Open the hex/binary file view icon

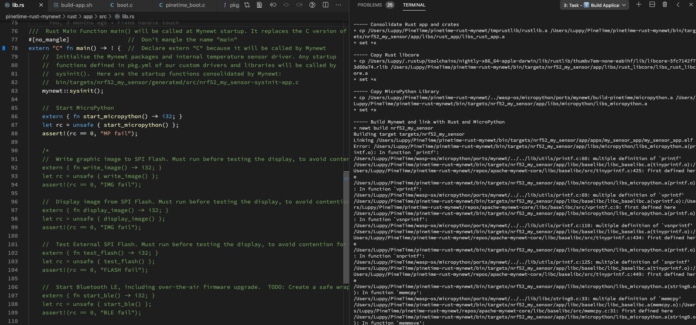click(259, 5)
